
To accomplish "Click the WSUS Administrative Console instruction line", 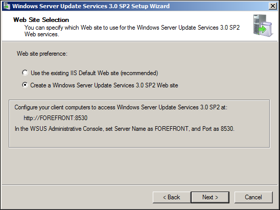I will pos(125,129).
